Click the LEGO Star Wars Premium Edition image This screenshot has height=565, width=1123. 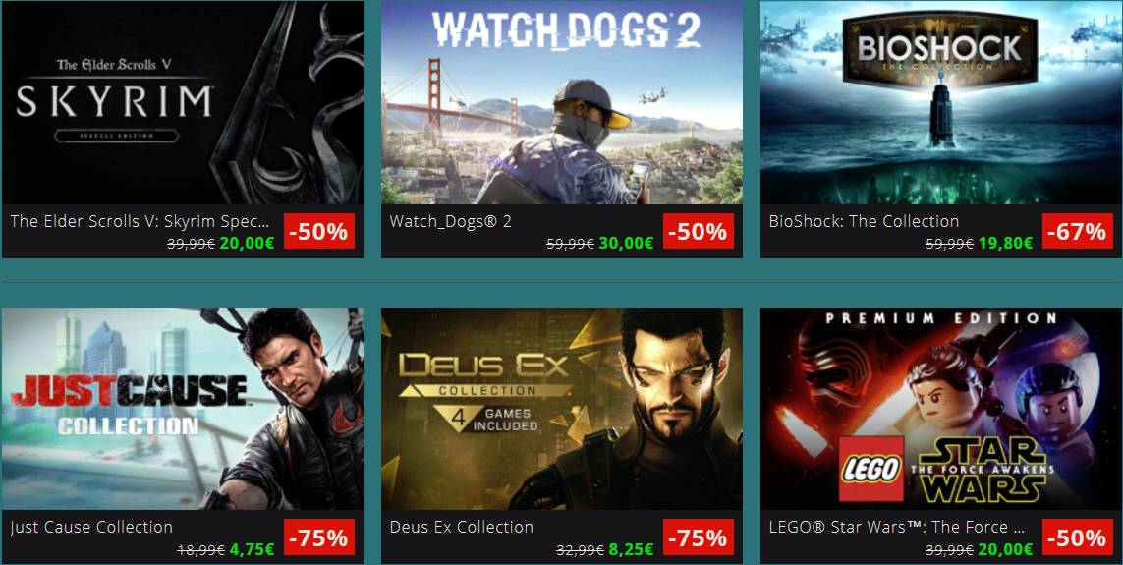941,409
